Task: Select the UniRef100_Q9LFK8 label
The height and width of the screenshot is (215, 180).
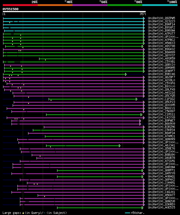Action: pyautogui.click(x=161, y=89)
